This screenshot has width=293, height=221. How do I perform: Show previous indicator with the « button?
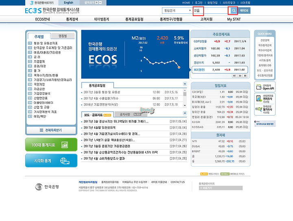[234, 76]
